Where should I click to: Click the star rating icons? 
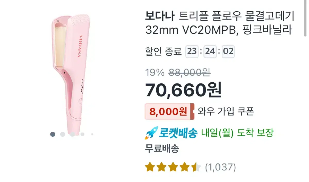coord(173,167)
